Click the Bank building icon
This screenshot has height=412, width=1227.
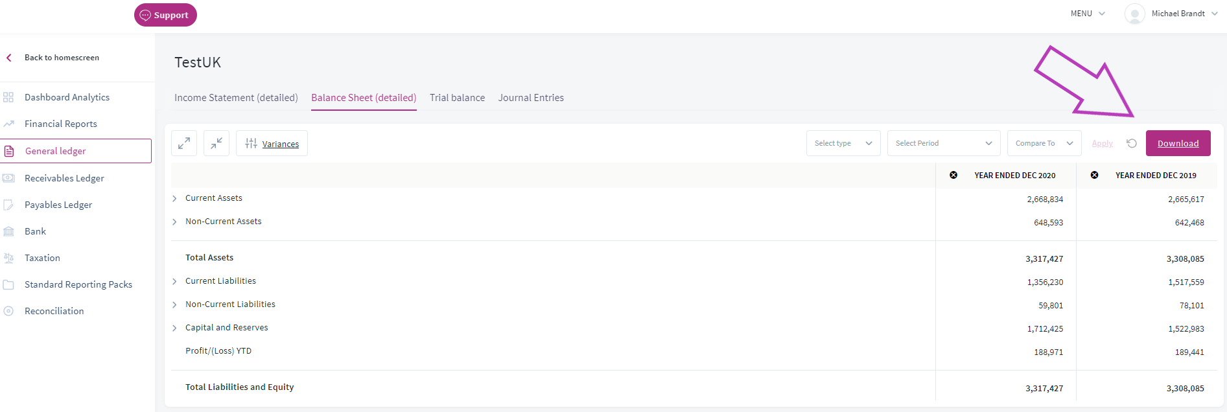[8, 231]
